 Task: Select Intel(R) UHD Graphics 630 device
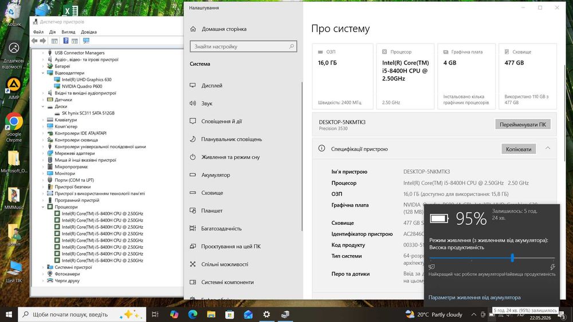pos(87,79)
